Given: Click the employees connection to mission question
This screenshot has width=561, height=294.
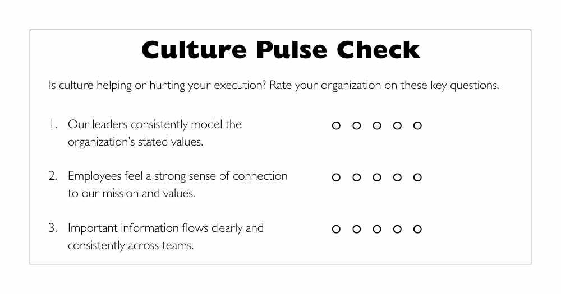Looking at the screenshot, I should pos(177,184).
